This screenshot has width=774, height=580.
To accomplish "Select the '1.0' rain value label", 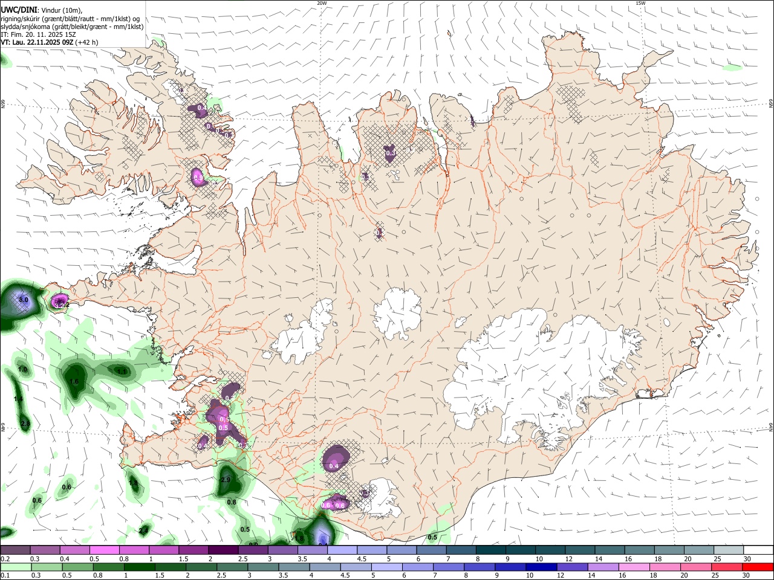I will [x=23, y=369].
